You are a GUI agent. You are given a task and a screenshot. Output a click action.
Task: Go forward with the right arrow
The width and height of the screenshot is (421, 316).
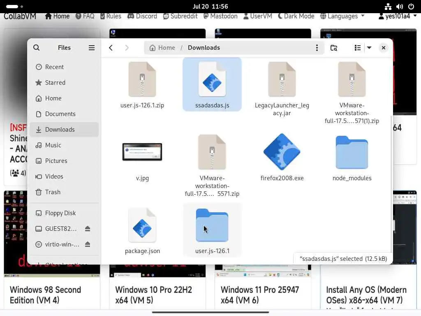[127, 48]
